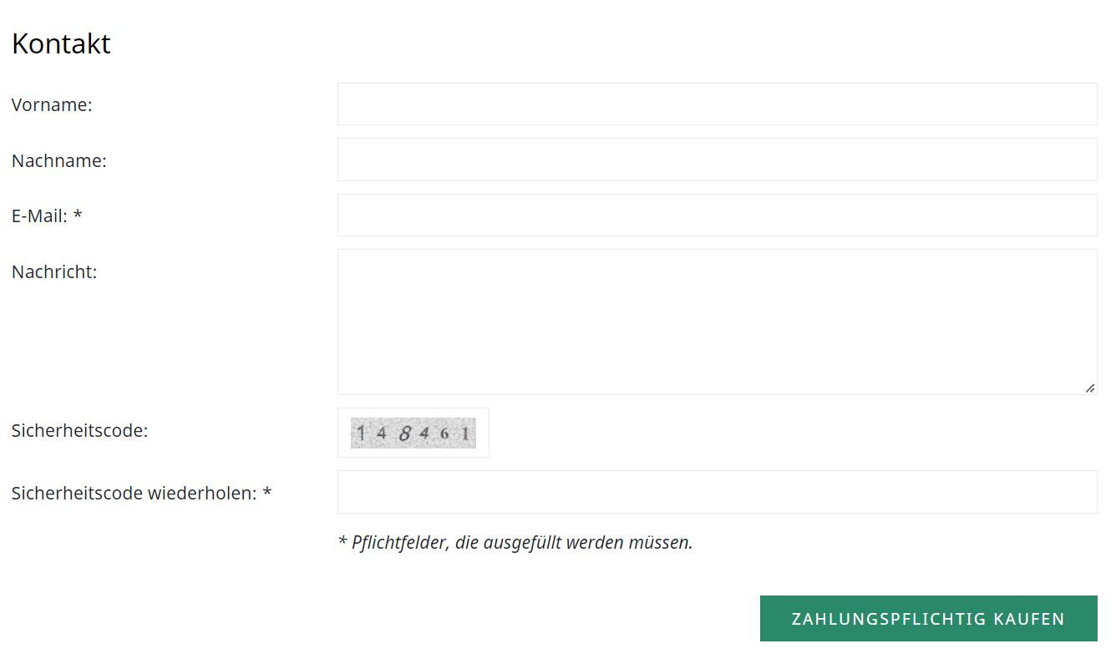1116x669 pixels.
Task: Select the Nachname label text
Action: [59, 160]
